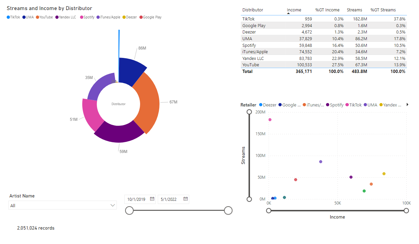Select the YouTube row in the table
Screen dimensions: 419x244
324,65
